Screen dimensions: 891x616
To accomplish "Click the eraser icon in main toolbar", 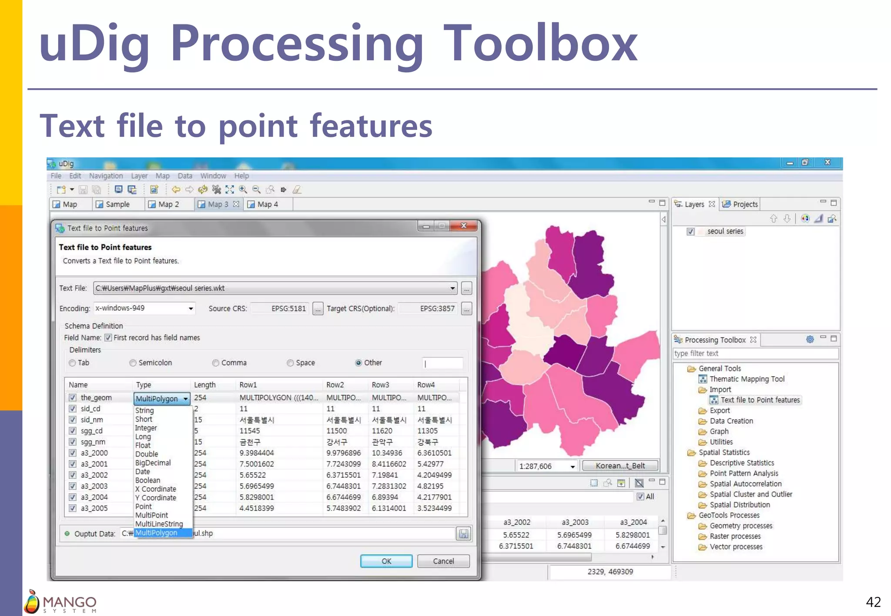I will click(x=297, y=189).
